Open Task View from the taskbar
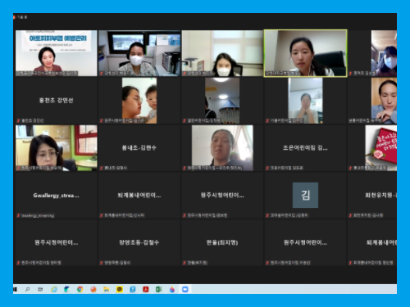The height and width of the screenshot is (307, 410). pos(40,289)
